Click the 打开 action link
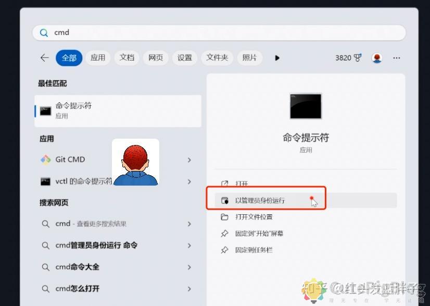Image resolution: width=430 pixels, height=306 pixels. (x=241, y=184)
